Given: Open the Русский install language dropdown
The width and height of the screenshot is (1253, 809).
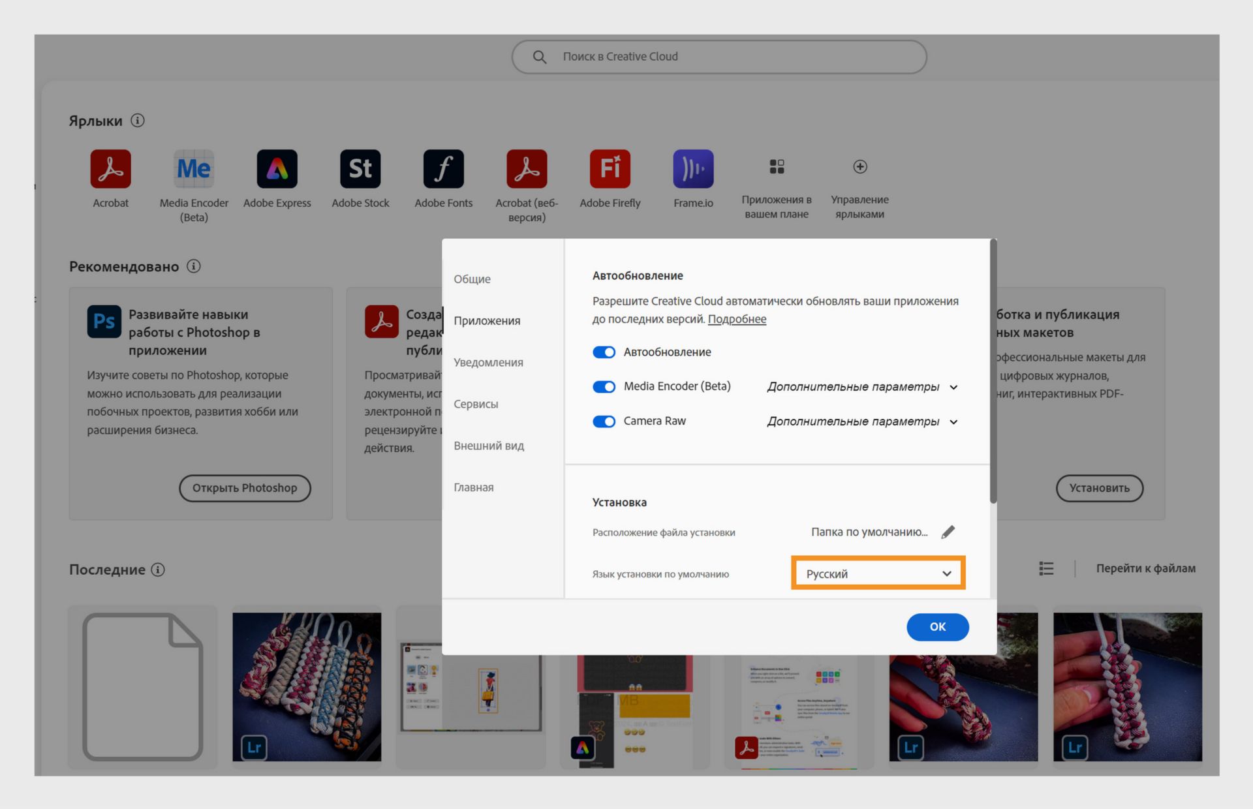Looking at the screenshot, I should pyautogui.click(x=878, y=573).
